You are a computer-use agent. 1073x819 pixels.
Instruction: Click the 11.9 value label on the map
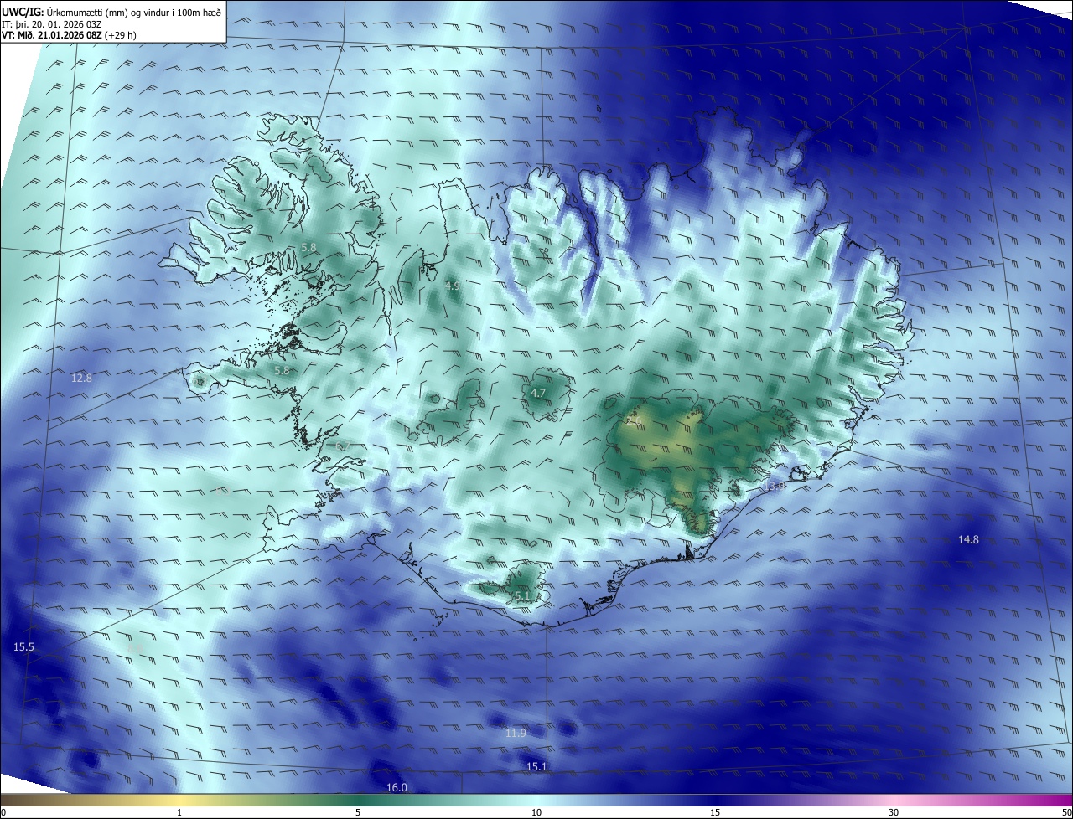(x=516, y=734)
